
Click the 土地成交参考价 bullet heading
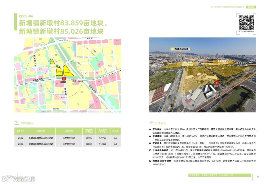(x=160, y=150)
